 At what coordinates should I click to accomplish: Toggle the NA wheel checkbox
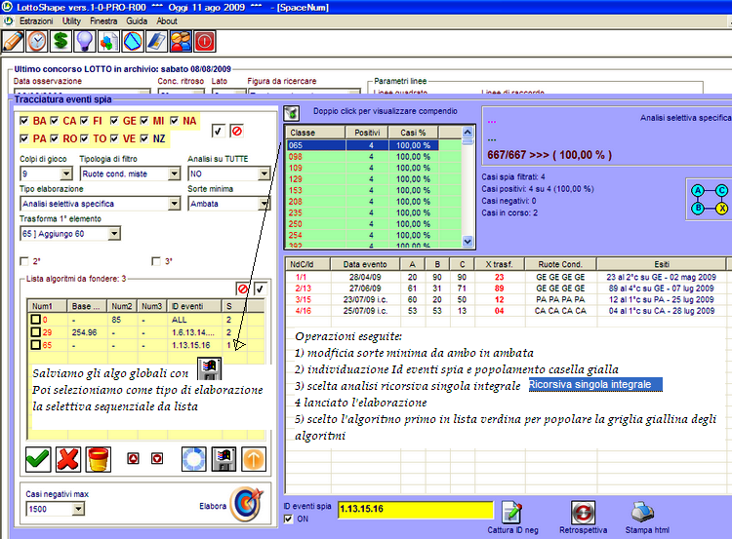click(x=174, y=121)
